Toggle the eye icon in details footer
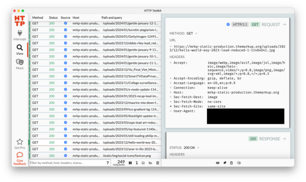The image size is (306, 182). point(218,163)
